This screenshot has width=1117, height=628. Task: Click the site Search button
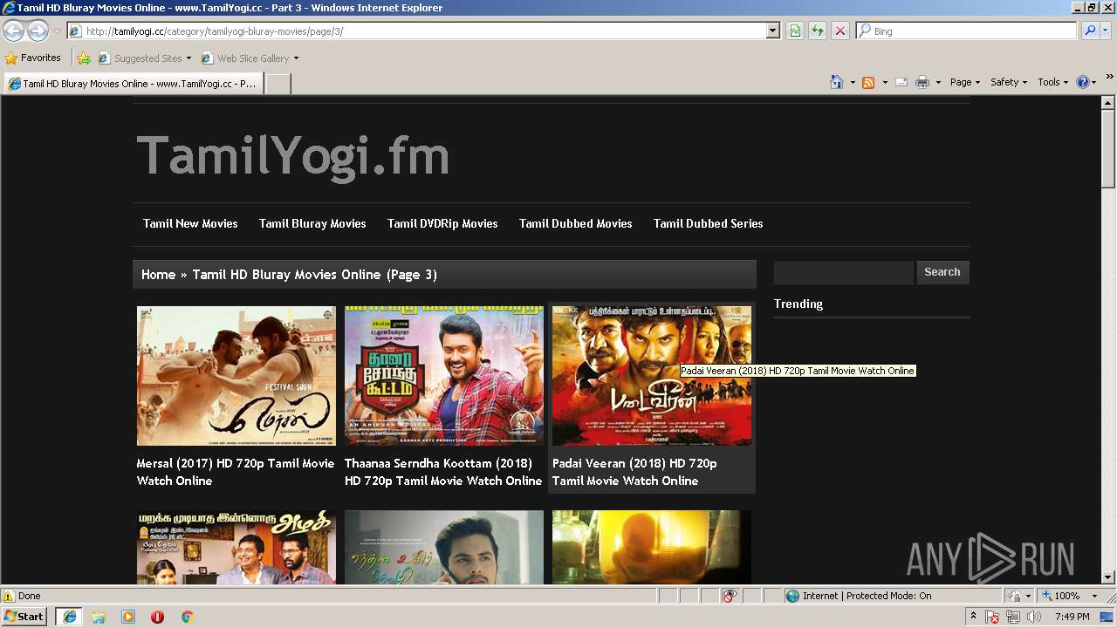pyautogui.click(x=942, y=272)
